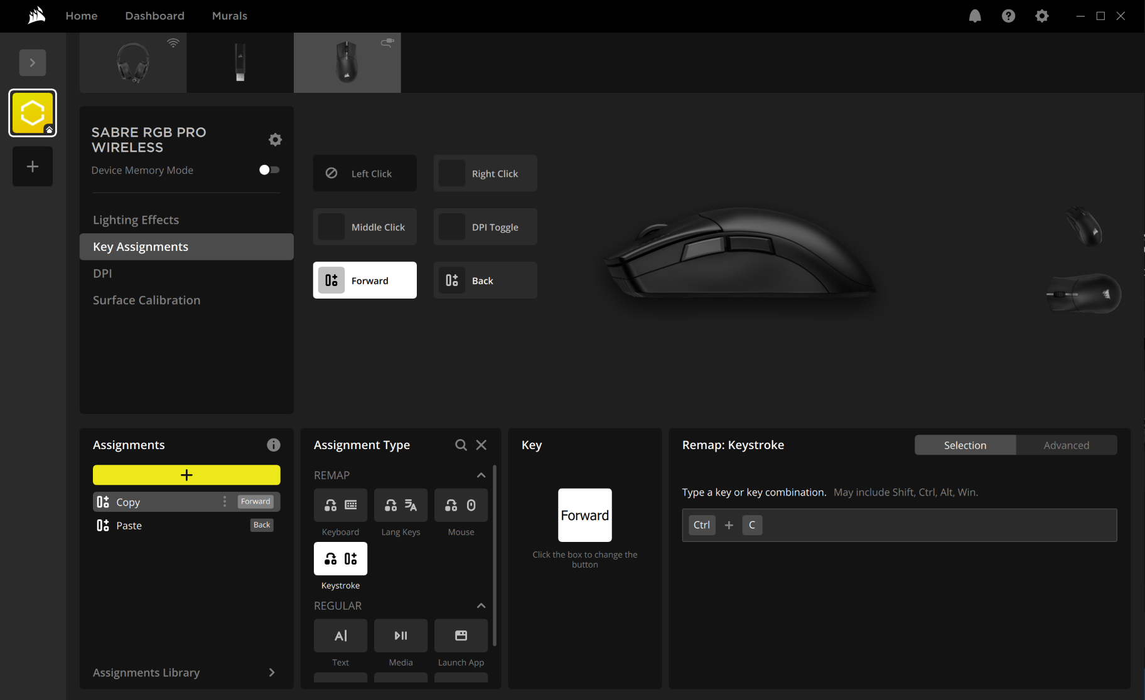Add a new profile with plus button
This screenshot has height=700, width=1145.
(33, 166)
